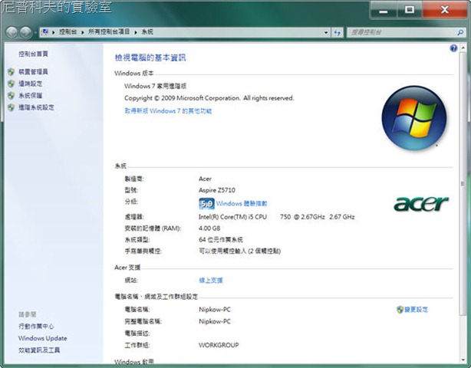The height and width of the screenshot is (368, 471).
Task: Open the Windows 體驗指數 link
Action: tap(242, 203)
